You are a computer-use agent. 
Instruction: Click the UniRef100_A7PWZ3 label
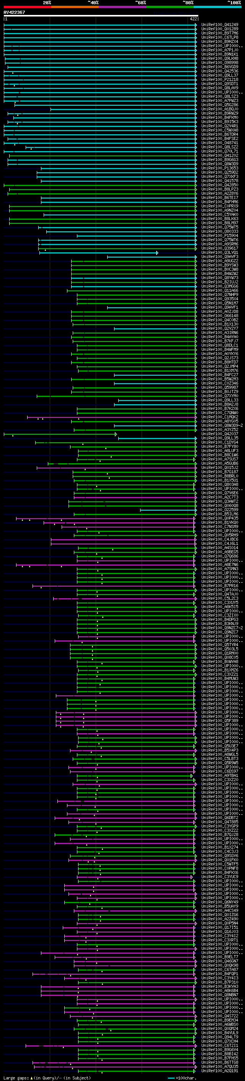(220, 101)
